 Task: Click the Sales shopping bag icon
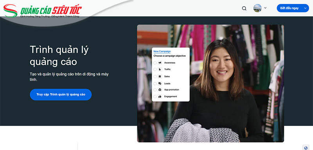click(160, 76)
